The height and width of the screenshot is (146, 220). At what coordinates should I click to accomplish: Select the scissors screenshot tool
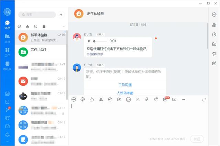pos(101,99)
